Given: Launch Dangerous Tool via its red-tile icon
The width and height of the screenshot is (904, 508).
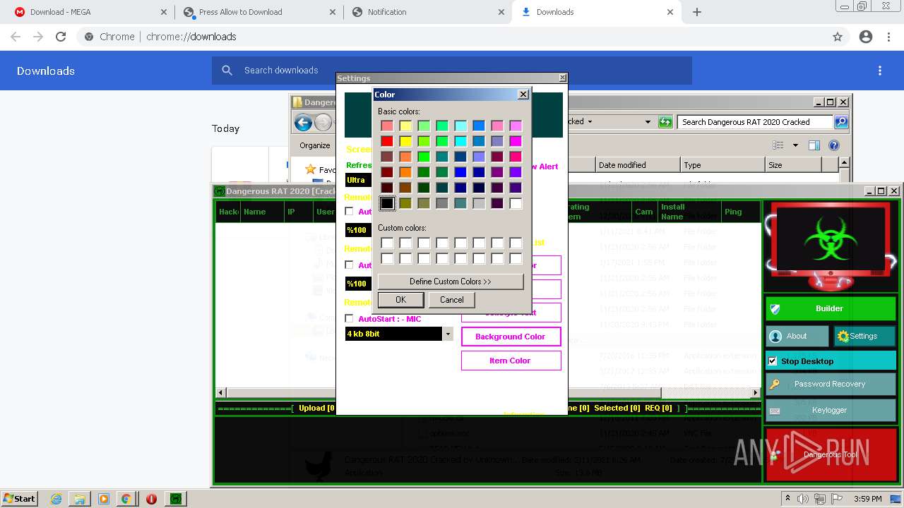Looking at the screenshot, I should pos(775,455).
